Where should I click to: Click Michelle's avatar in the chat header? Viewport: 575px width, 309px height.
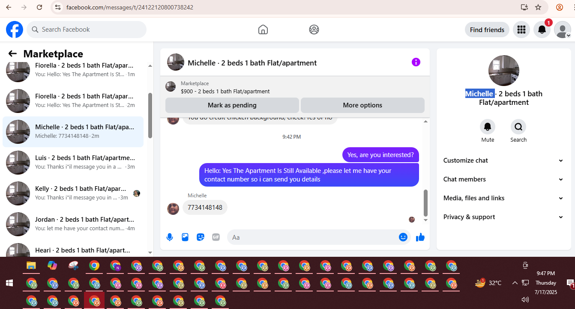(x=176, y=62)
